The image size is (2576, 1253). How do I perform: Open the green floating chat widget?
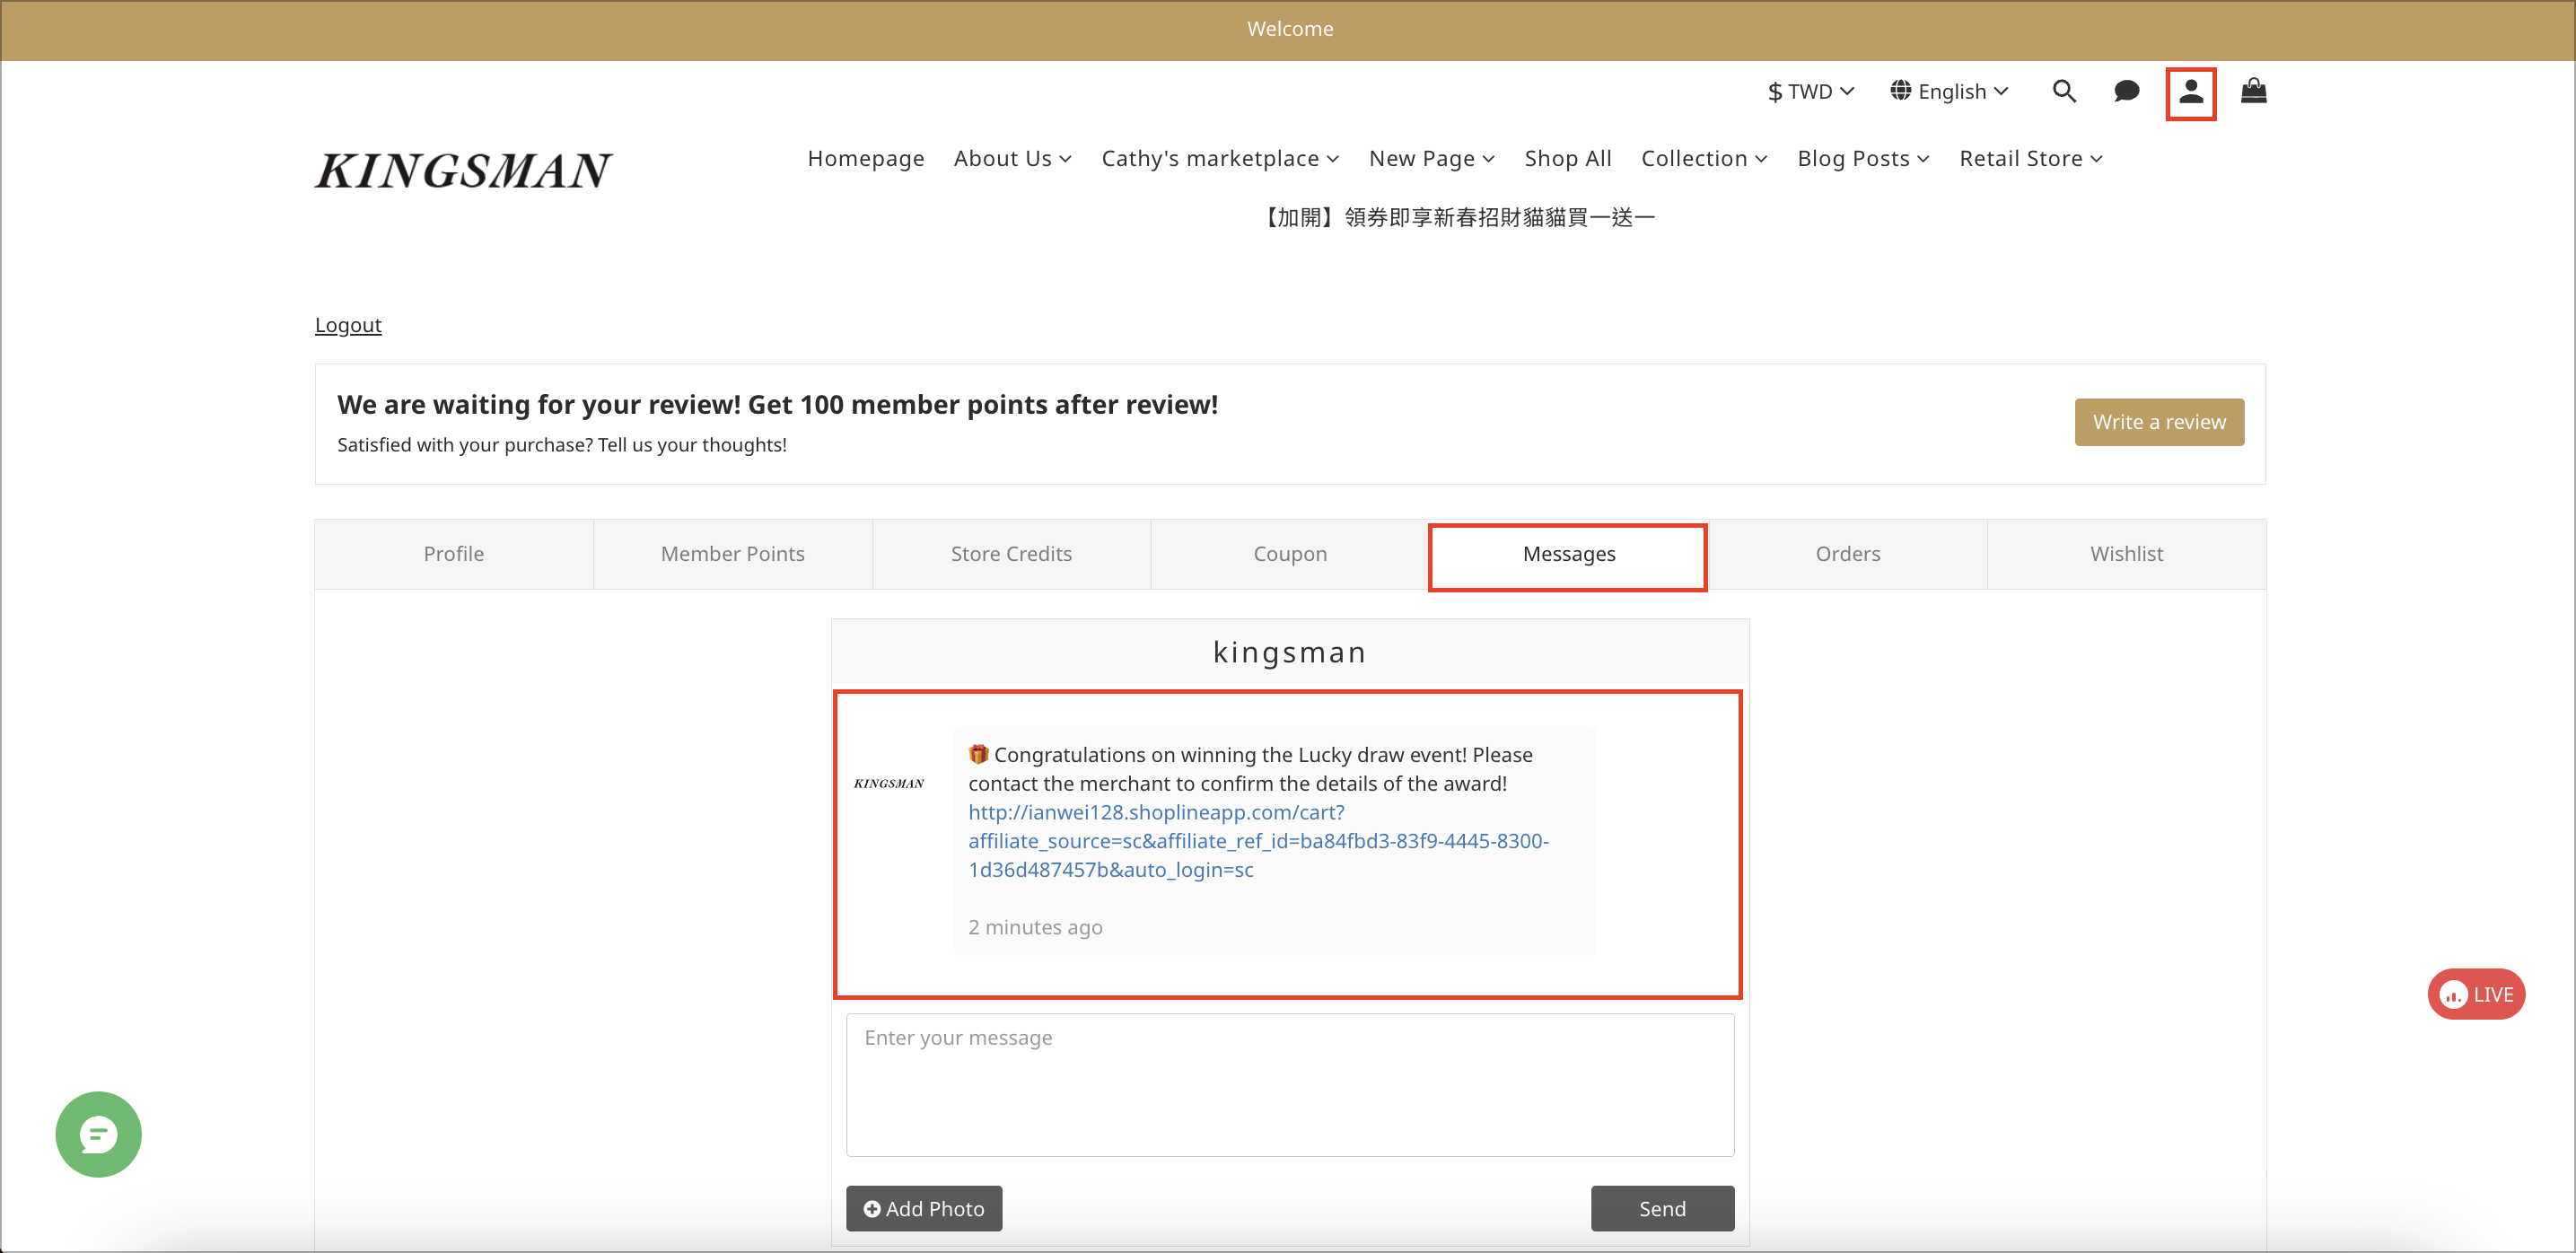pos(98,1133)
